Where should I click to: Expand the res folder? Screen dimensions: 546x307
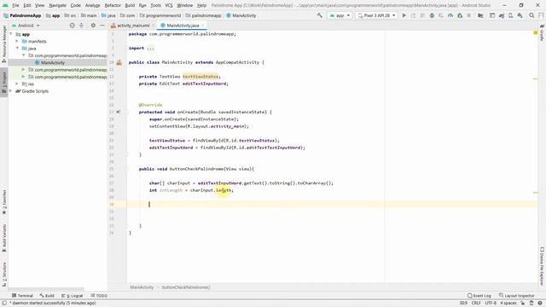coord(17,84)
